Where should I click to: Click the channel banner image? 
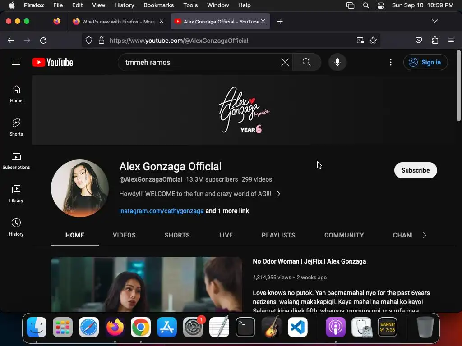tap(244, 110)
